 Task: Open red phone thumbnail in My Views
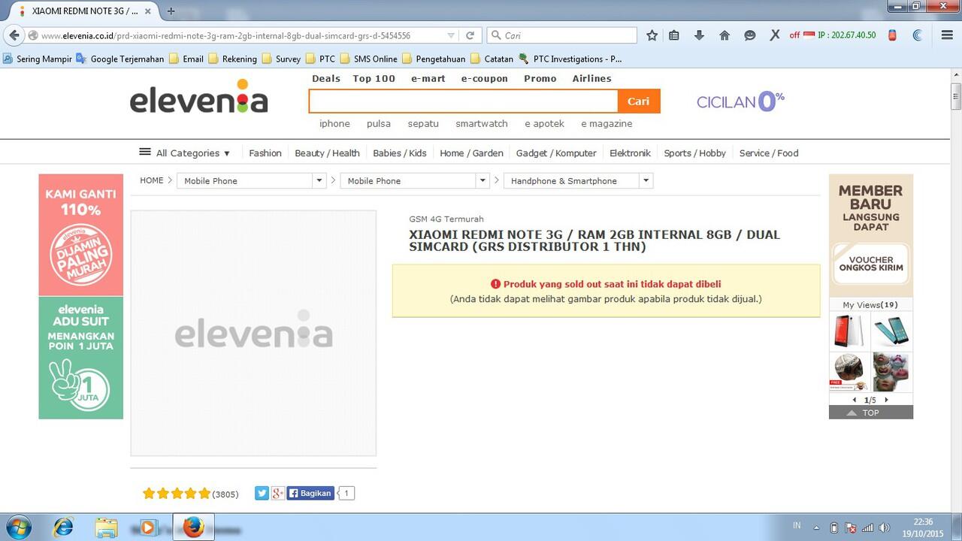(x=849, y=331)
